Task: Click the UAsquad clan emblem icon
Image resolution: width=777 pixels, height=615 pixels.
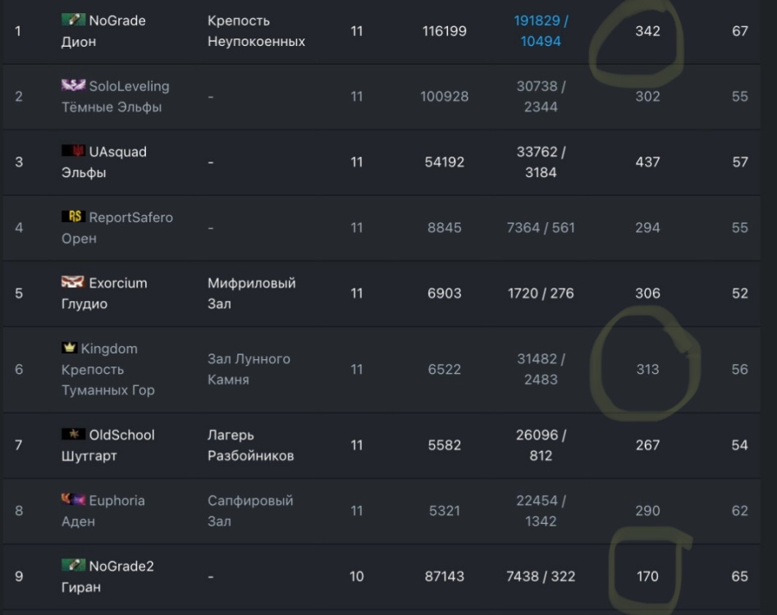Action: point(73,151)
